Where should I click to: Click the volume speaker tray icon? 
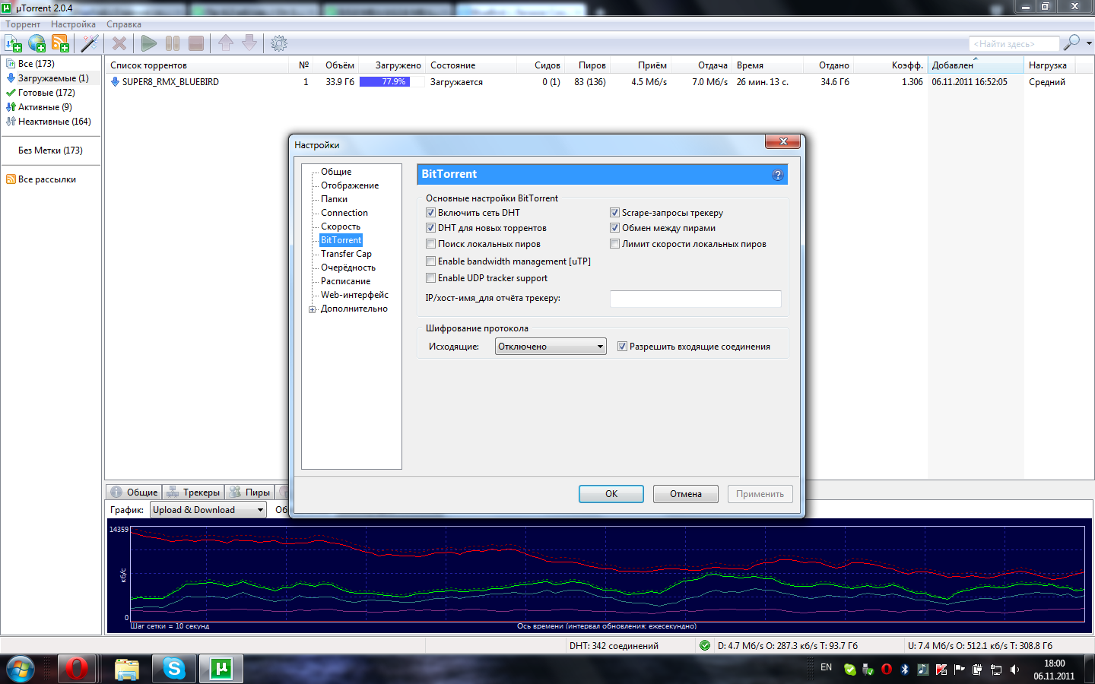pyautogui.click(x=1014, y=670)
